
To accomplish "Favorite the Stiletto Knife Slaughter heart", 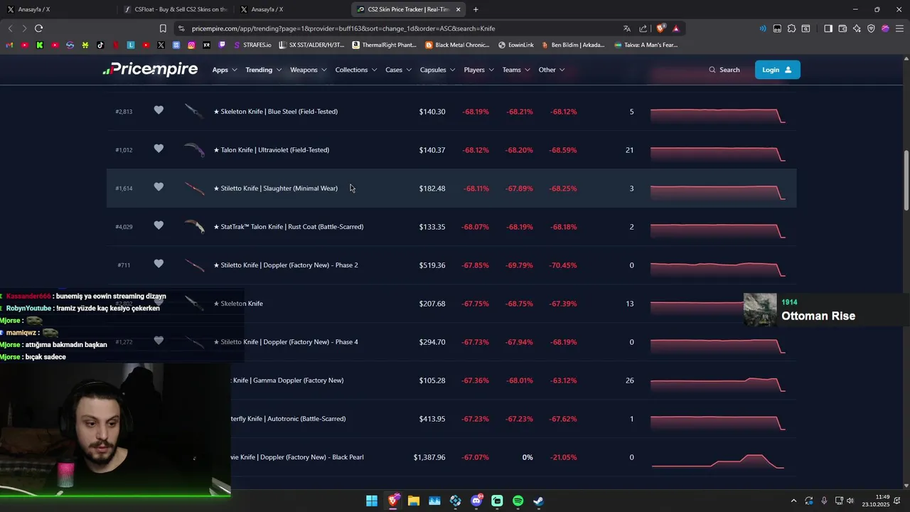I will (x=159, y=187).
